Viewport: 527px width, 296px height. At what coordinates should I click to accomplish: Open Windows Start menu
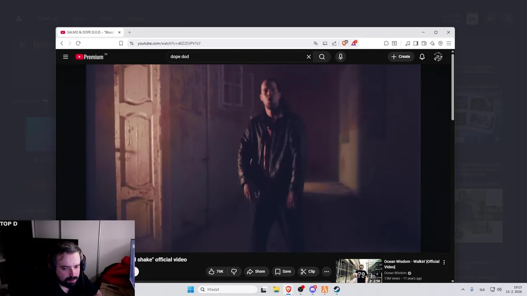point(190,289)
